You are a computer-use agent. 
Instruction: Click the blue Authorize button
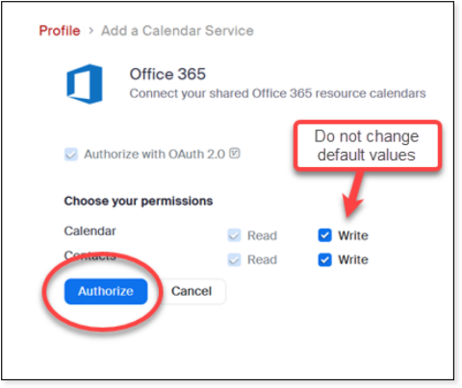click(106, 291)
